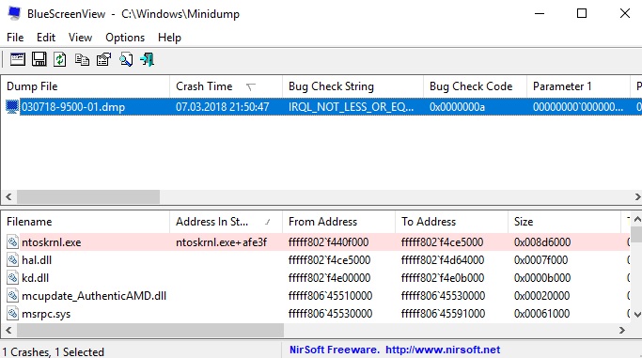Click the upper pane scroll left arrow
Viewport: 642px width, 358px height.
[8, 196]
